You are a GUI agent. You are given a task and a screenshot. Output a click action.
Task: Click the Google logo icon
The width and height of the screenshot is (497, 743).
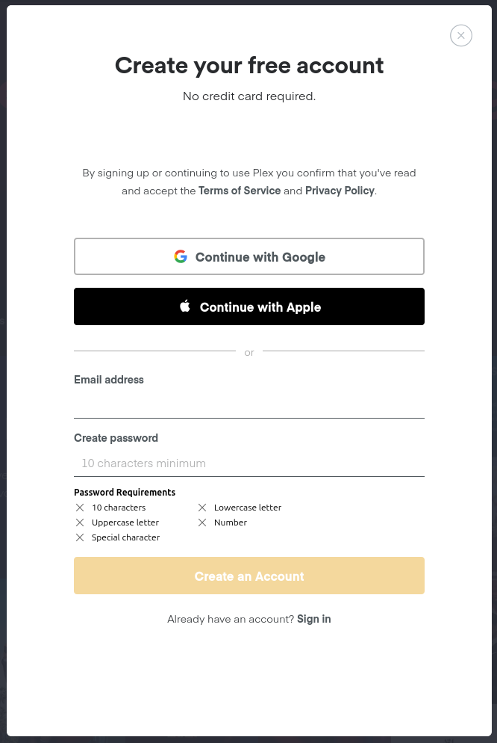tap(181, 257)
